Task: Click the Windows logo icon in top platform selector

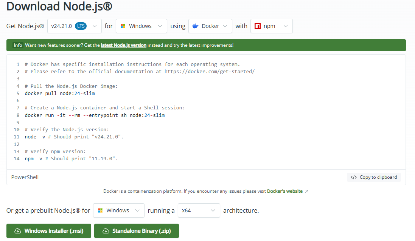Action: (x=123, y=26)
